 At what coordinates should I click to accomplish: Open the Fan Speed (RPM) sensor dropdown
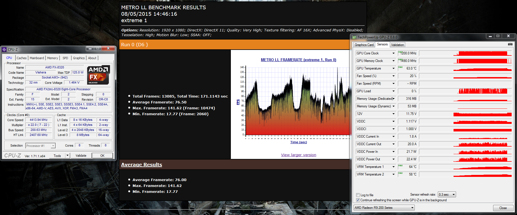click(x=393, y=84)
